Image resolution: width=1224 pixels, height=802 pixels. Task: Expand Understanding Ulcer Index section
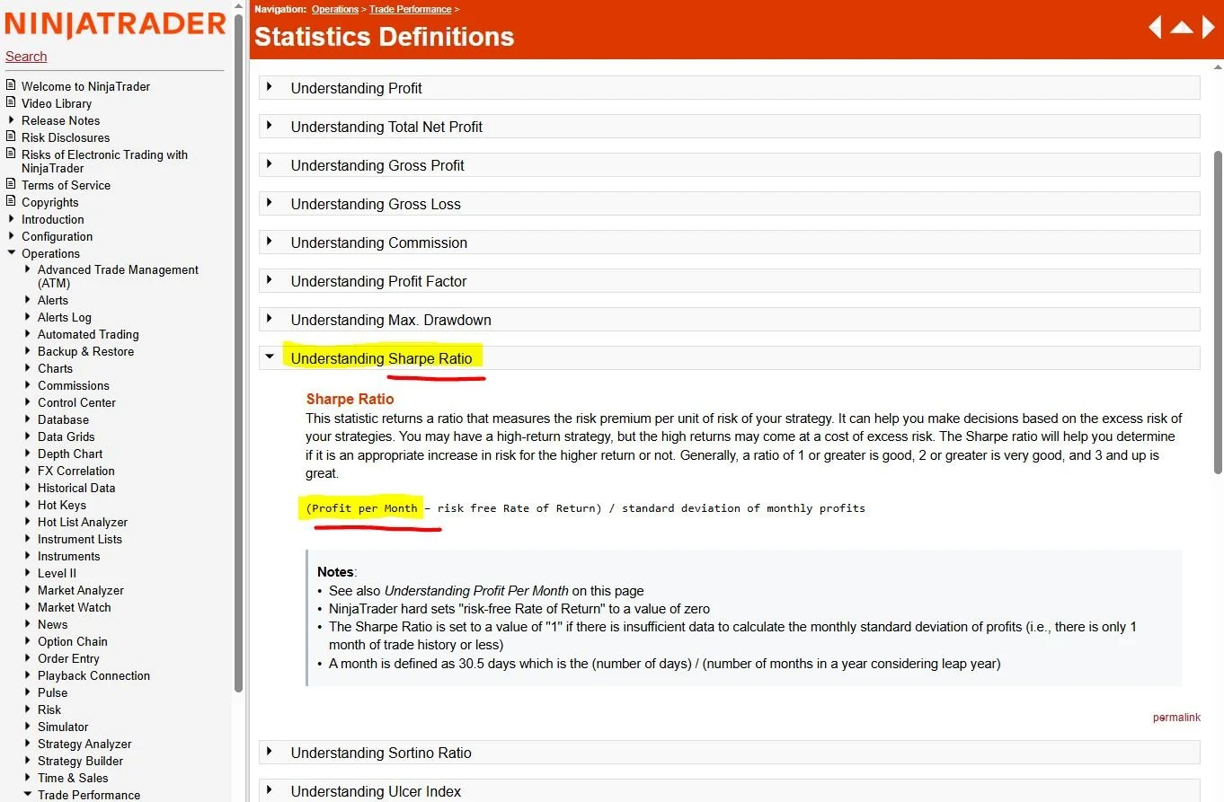point(729,791)
